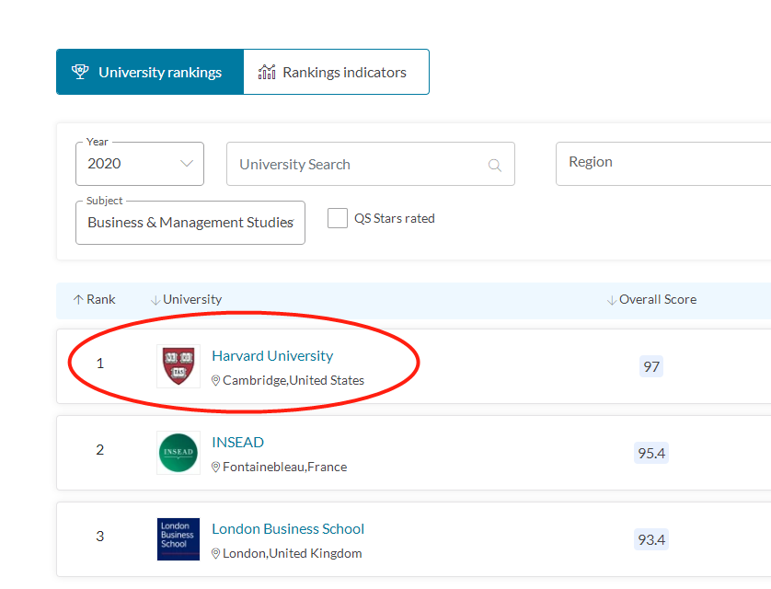Open the Subject dropdown
The image size is (771, 589).
pyautogui.click(x=190, y=223)
